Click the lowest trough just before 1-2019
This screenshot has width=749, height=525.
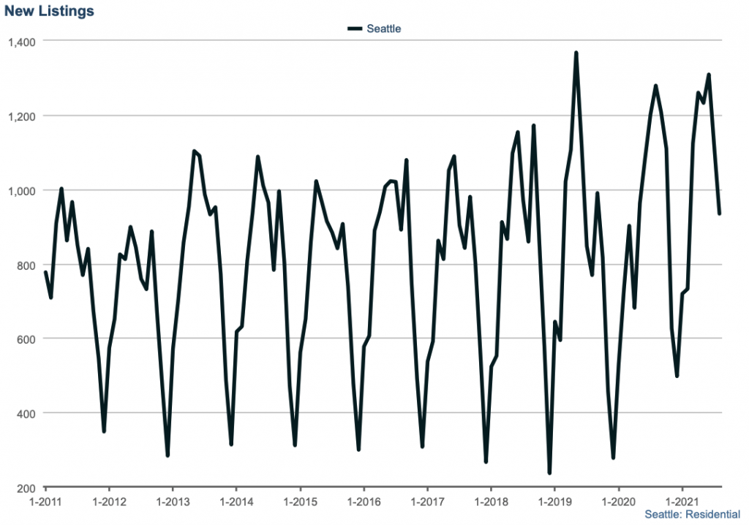tap(549, 472)
